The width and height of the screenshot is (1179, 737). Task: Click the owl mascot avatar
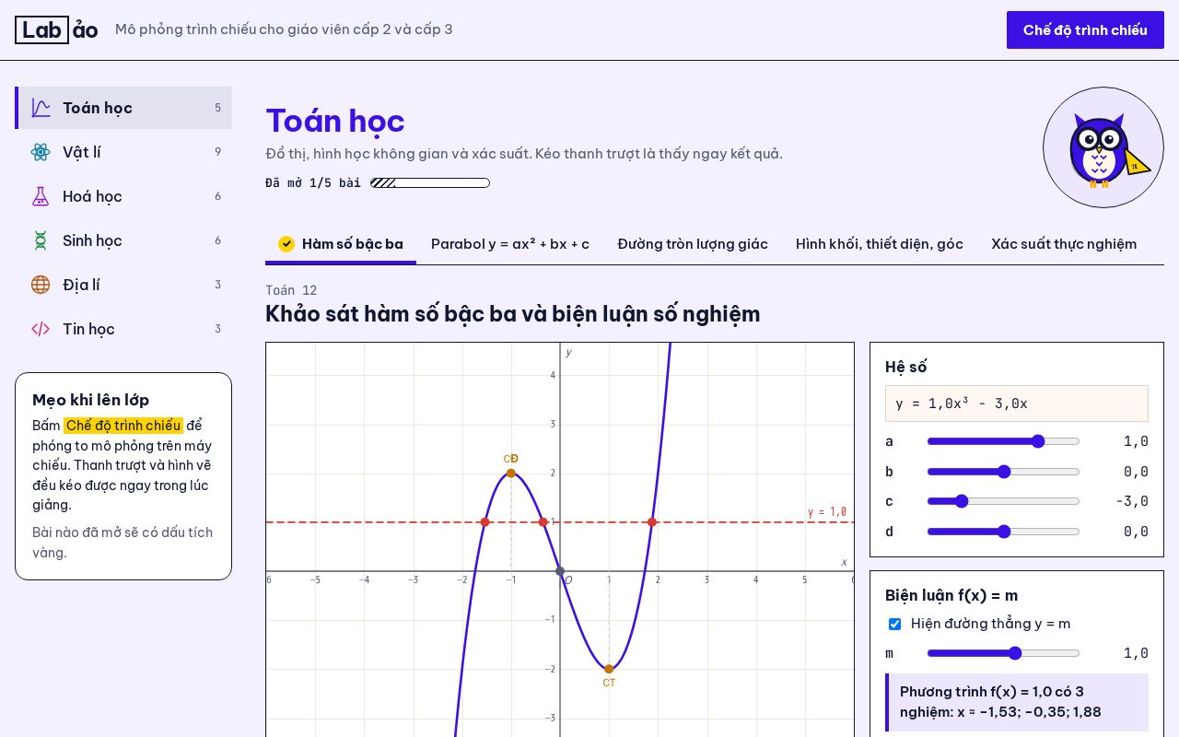point(1103,147)
